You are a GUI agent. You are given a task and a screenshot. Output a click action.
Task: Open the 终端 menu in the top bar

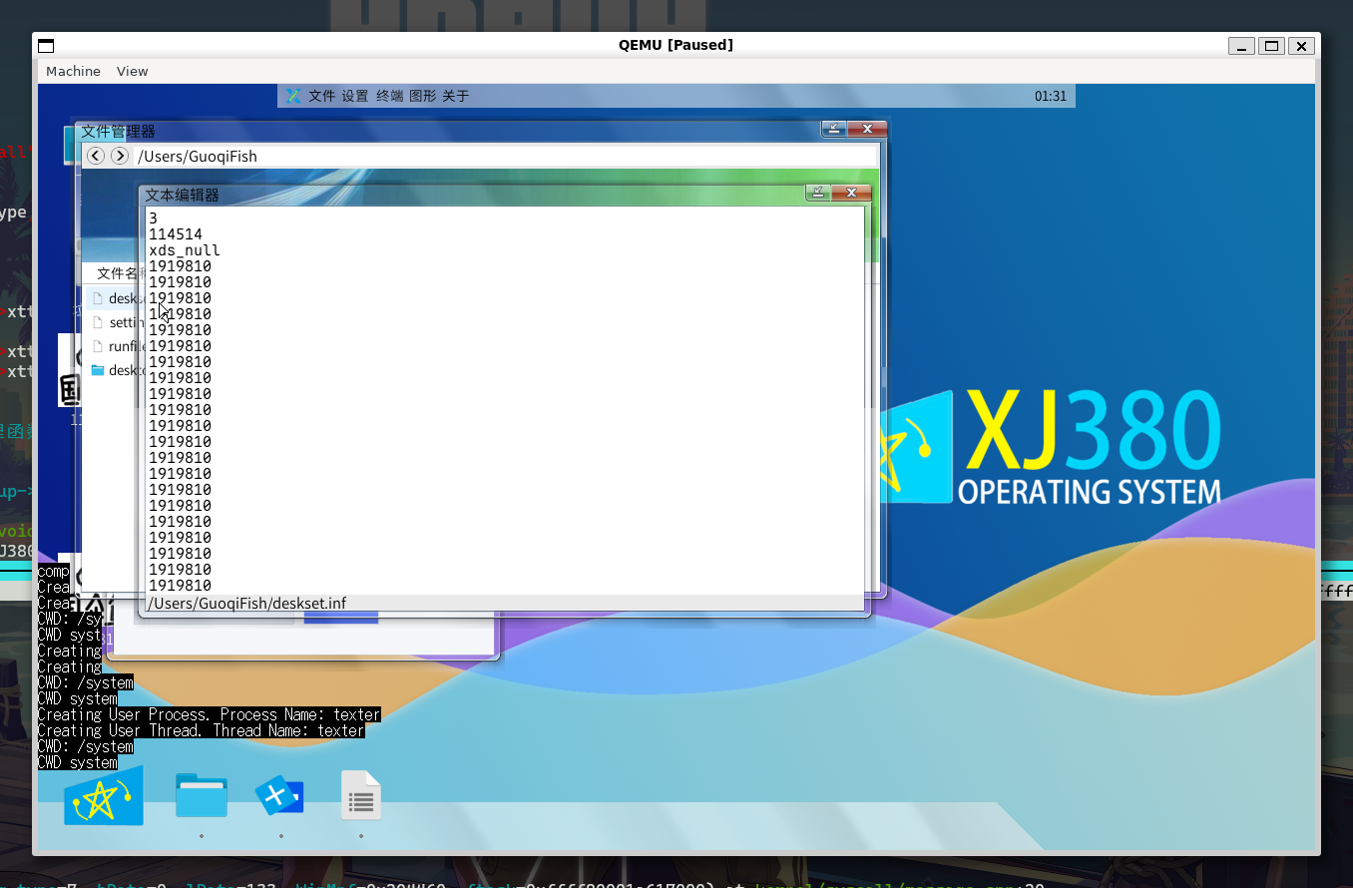pyautogui.click(x=389, y=96)
